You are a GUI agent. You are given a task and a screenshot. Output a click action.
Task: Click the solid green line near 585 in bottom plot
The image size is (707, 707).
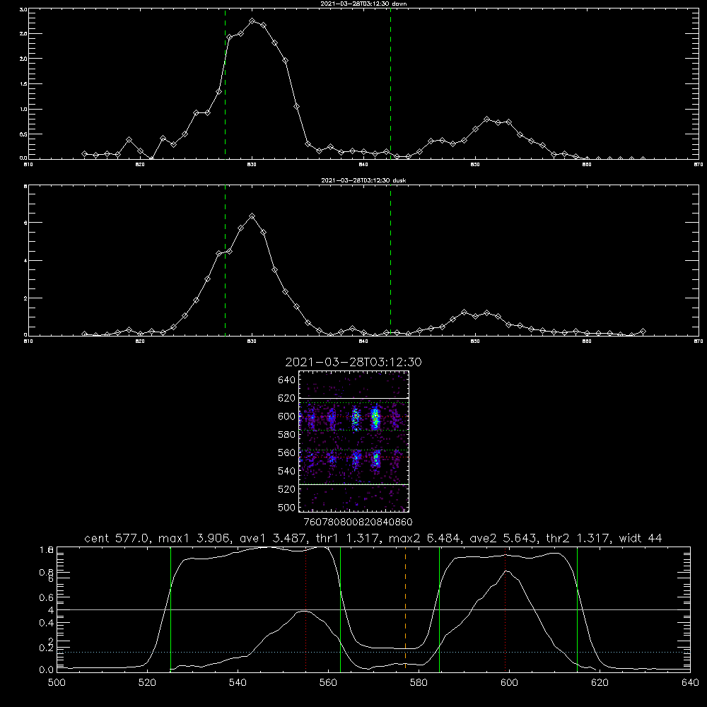(439, 609)
